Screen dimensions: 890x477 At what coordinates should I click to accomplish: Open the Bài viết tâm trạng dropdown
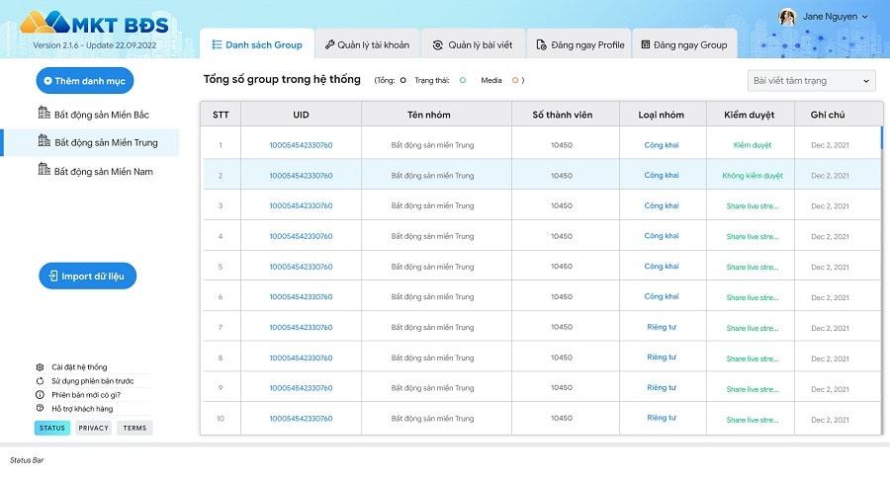click(811, 80)
